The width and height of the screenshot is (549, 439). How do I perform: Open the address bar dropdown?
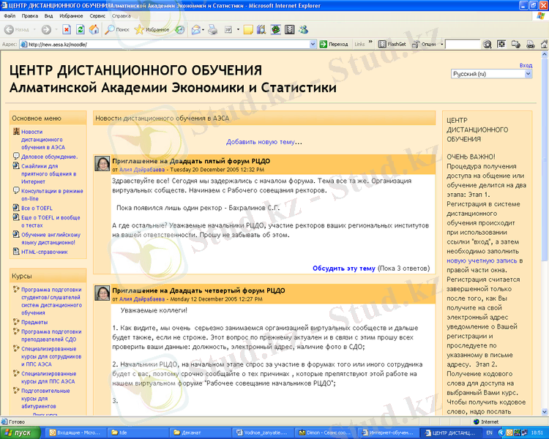[313, 44]
